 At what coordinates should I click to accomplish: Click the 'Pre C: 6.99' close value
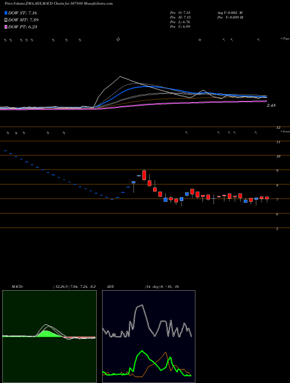pos(180,27)
